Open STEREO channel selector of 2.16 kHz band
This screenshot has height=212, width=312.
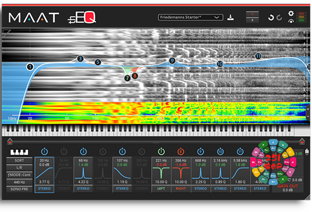pyautogui.click(x=220, y=189)
